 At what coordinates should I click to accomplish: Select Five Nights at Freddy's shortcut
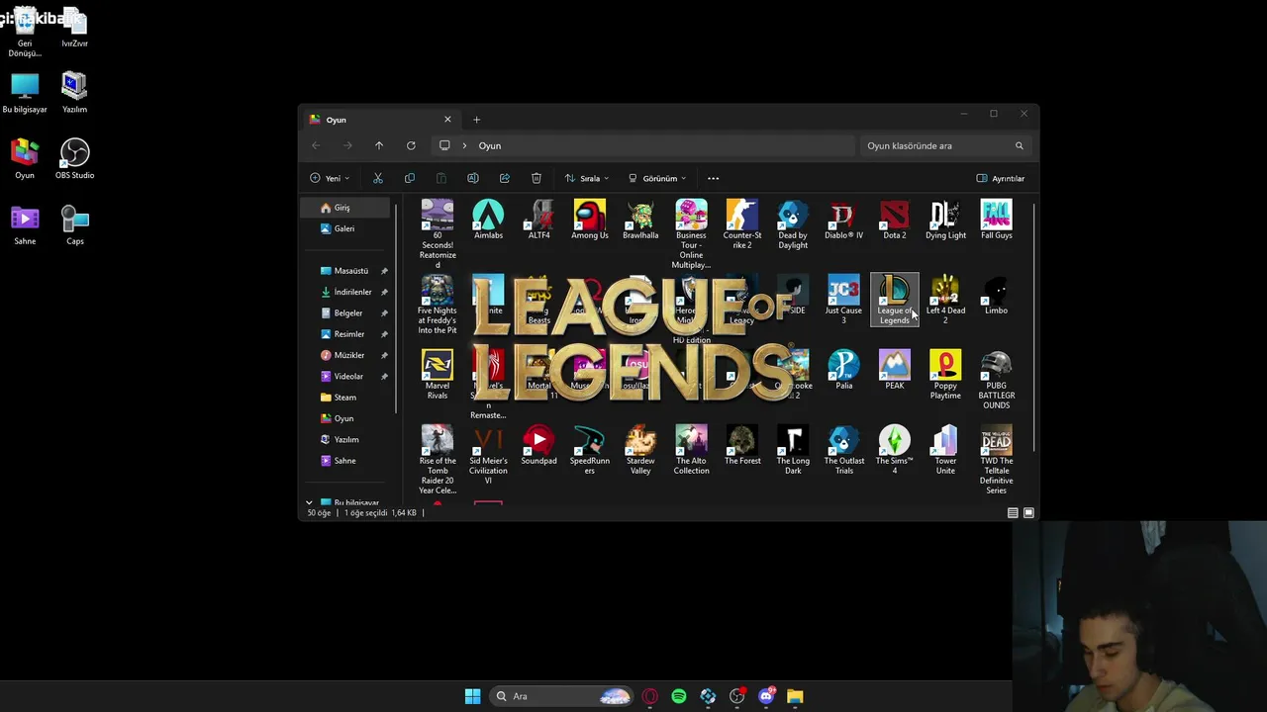pos(438,306)
